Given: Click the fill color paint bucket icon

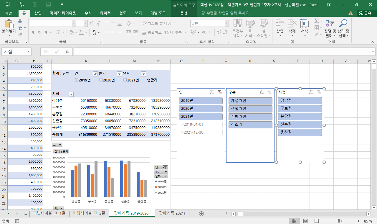Looking at the screenshot, I should [x=71, y=32].
